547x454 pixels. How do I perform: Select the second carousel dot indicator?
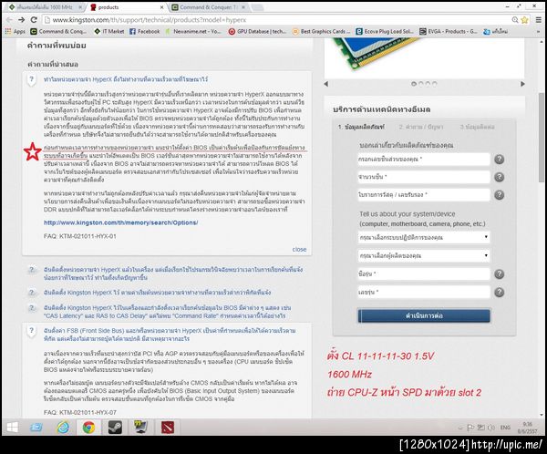(x=420, y=84)
